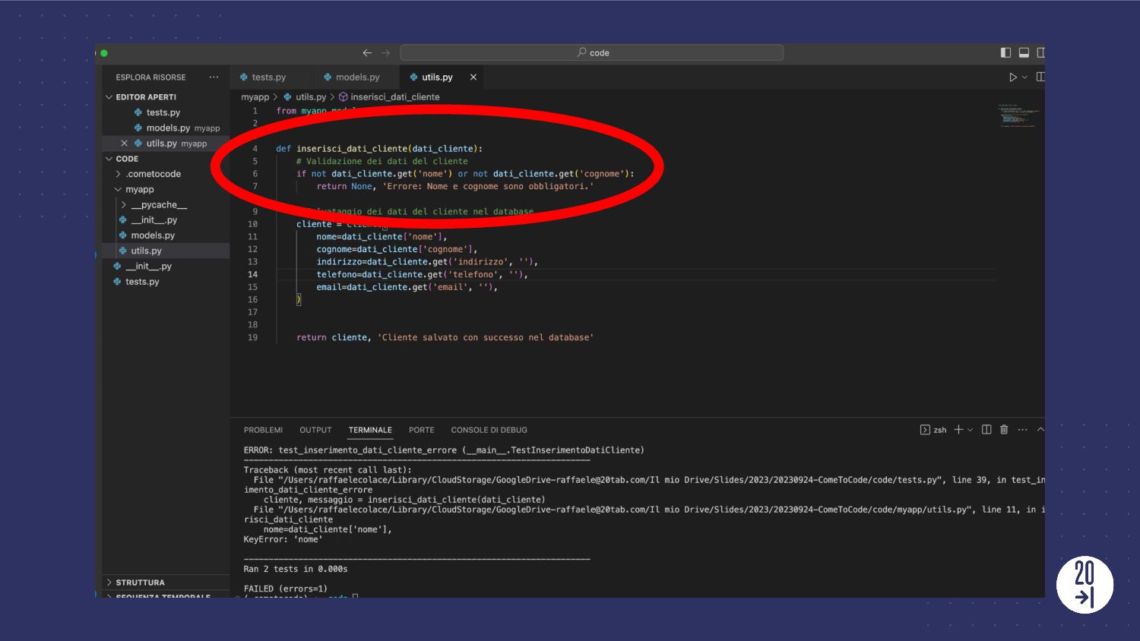This screenshot has width=1140, height=641.
Task: Click line number 19 in the gutter
Action: click(252, 338)
